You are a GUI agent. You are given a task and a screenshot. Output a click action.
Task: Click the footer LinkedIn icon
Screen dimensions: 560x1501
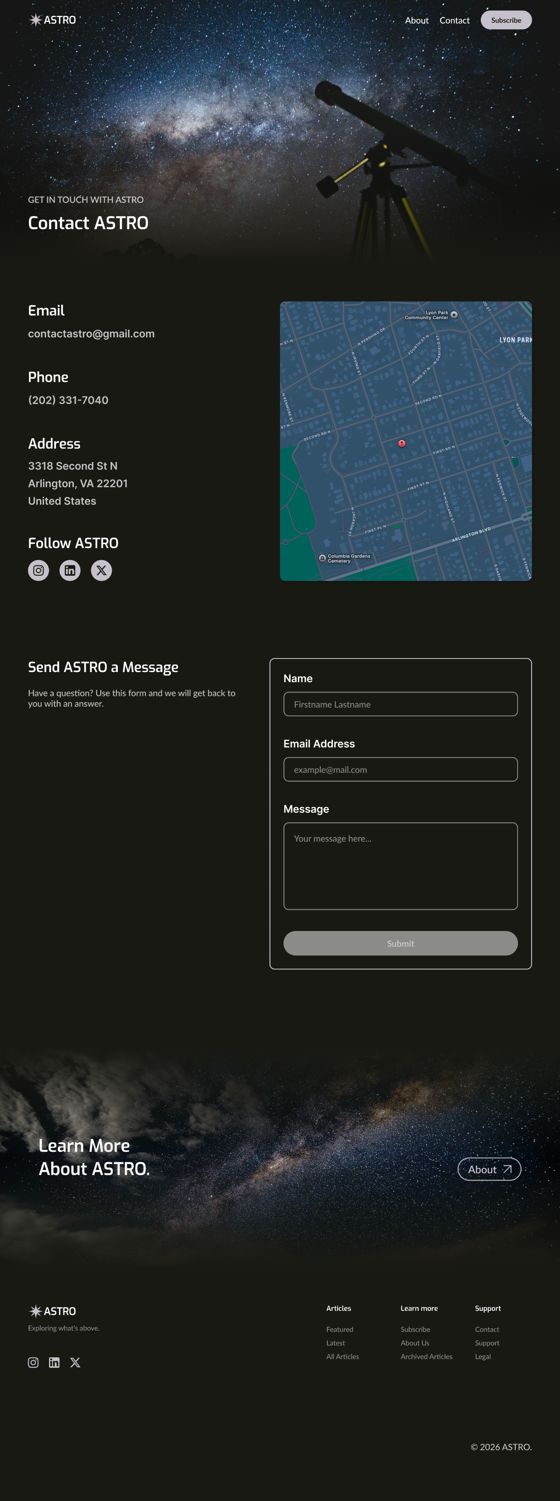tap(54, 1362)
